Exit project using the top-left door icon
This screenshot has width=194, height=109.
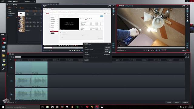point(2,1)
